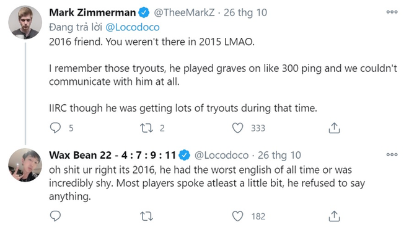
Task: Open more options on Mark Zimmerman's tweet
Action: (x=392, y=12)
